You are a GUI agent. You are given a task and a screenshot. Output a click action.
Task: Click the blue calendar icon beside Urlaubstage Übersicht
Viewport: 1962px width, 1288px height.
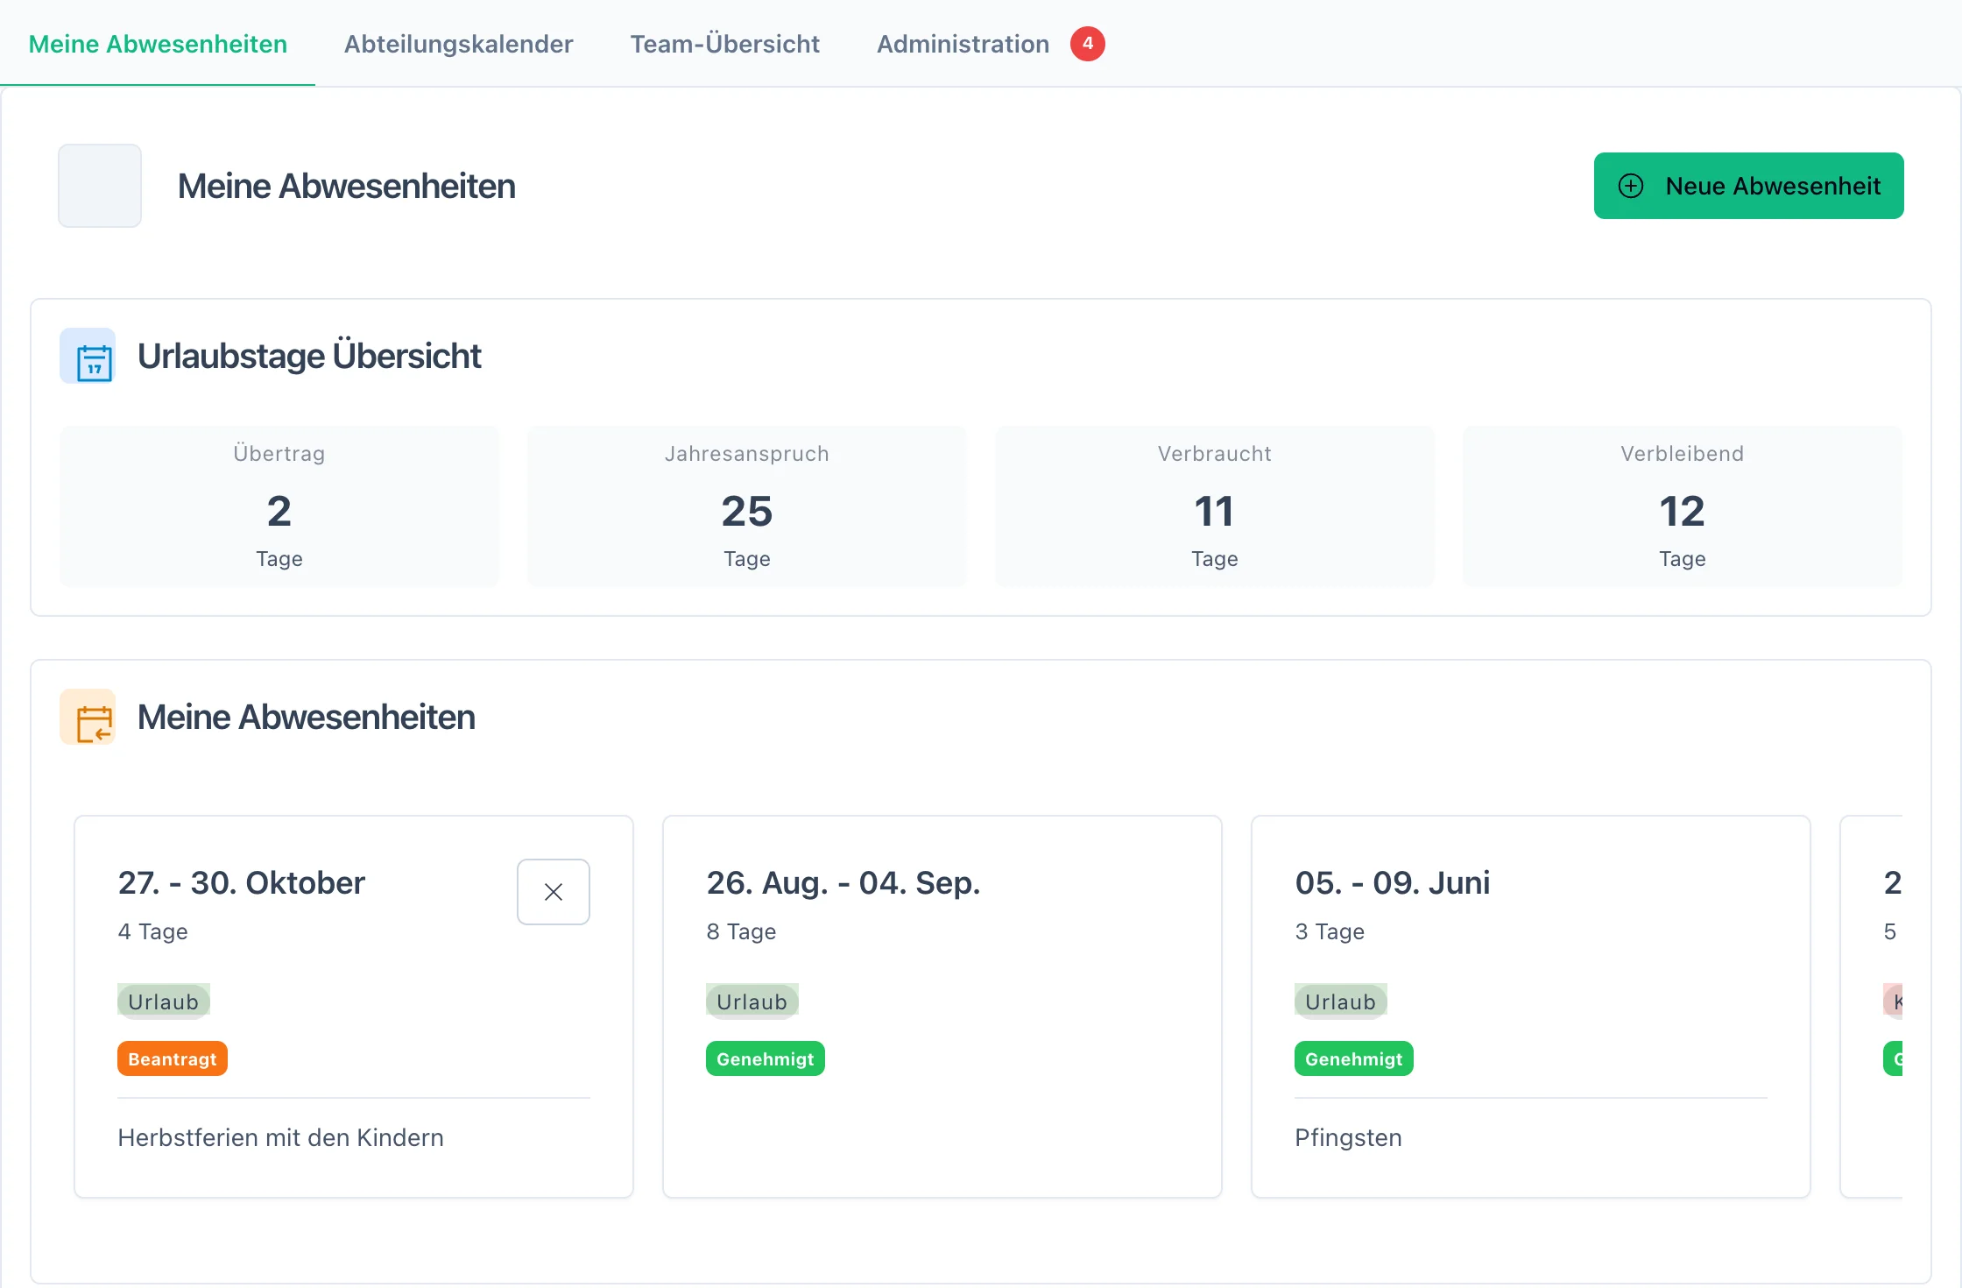(x=88, y=356)
